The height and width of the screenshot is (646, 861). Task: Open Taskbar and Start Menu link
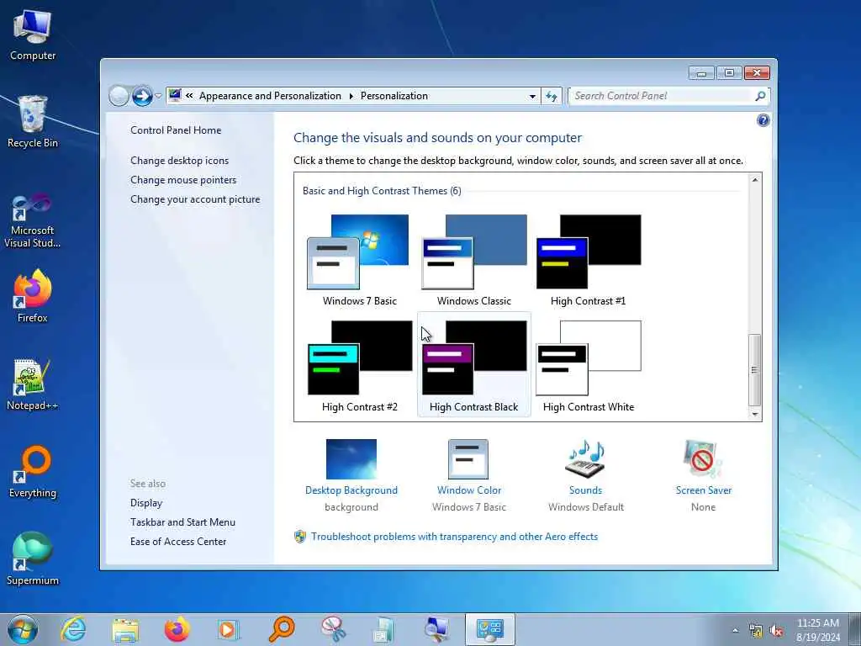(182, 522)
